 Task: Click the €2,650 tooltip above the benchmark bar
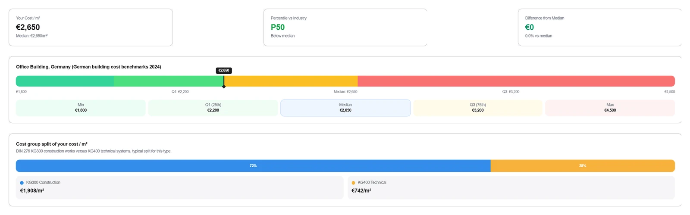coord(224,70)
